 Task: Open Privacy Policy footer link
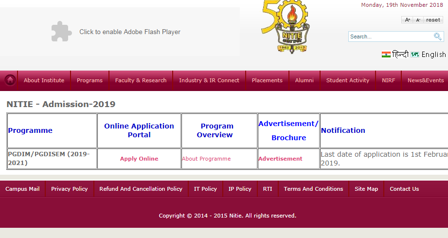click(70, 189)
